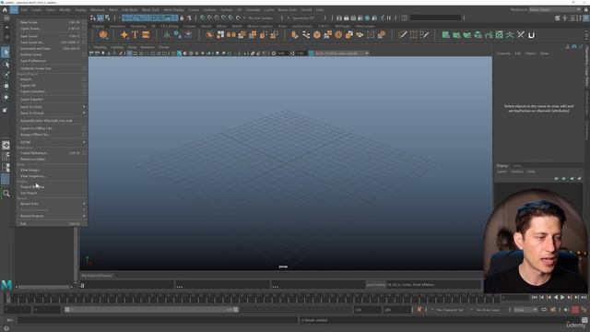Click the pencil line shelf icon
Viewport: 590px width, 332px height.
403,35
